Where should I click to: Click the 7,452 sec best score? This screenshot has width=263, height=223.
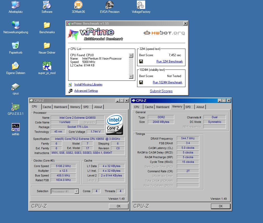pyautogui.click(x=175, y=55)
